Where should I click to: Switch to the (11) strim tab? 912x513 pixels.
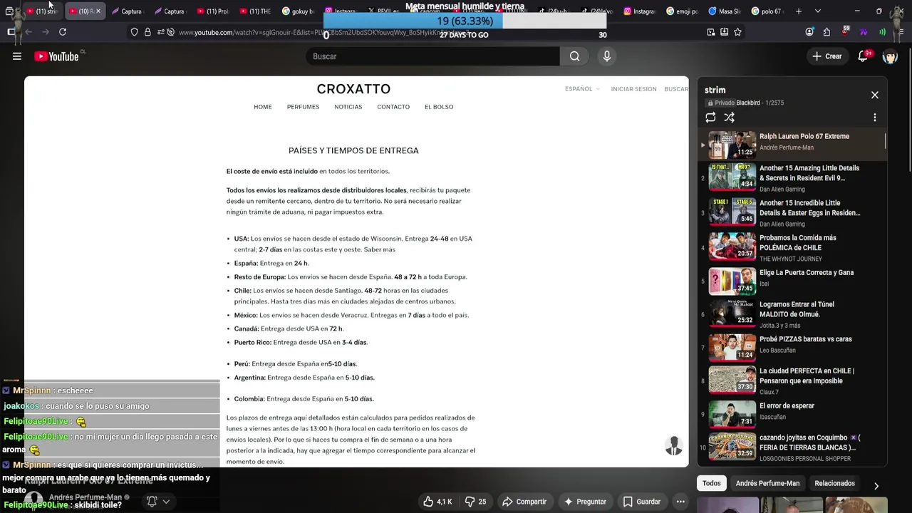coord(42,11)
